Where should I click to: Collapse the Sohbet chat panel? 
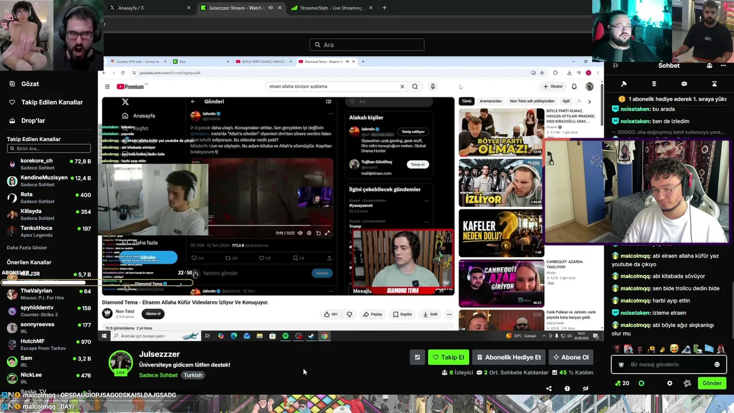click(x=615, y=65)
